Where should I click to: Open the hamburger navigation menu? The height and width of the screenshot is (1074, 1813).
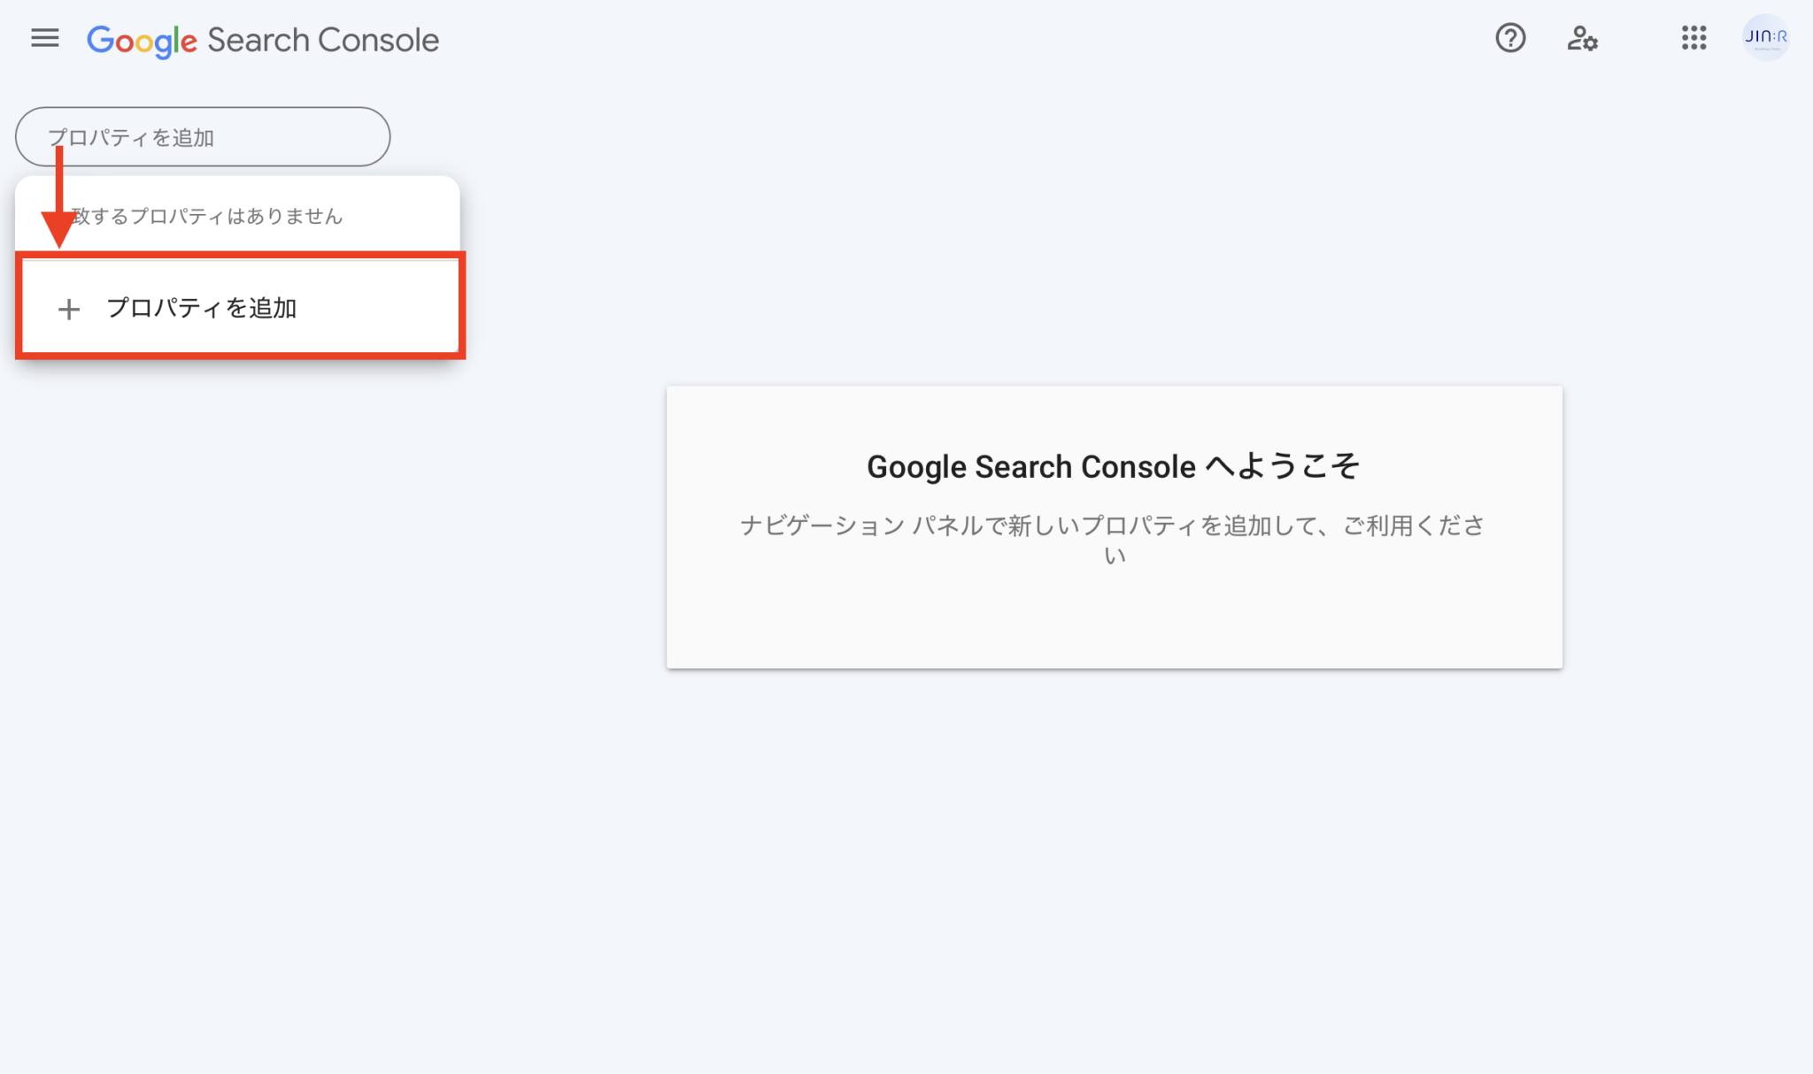44,38
